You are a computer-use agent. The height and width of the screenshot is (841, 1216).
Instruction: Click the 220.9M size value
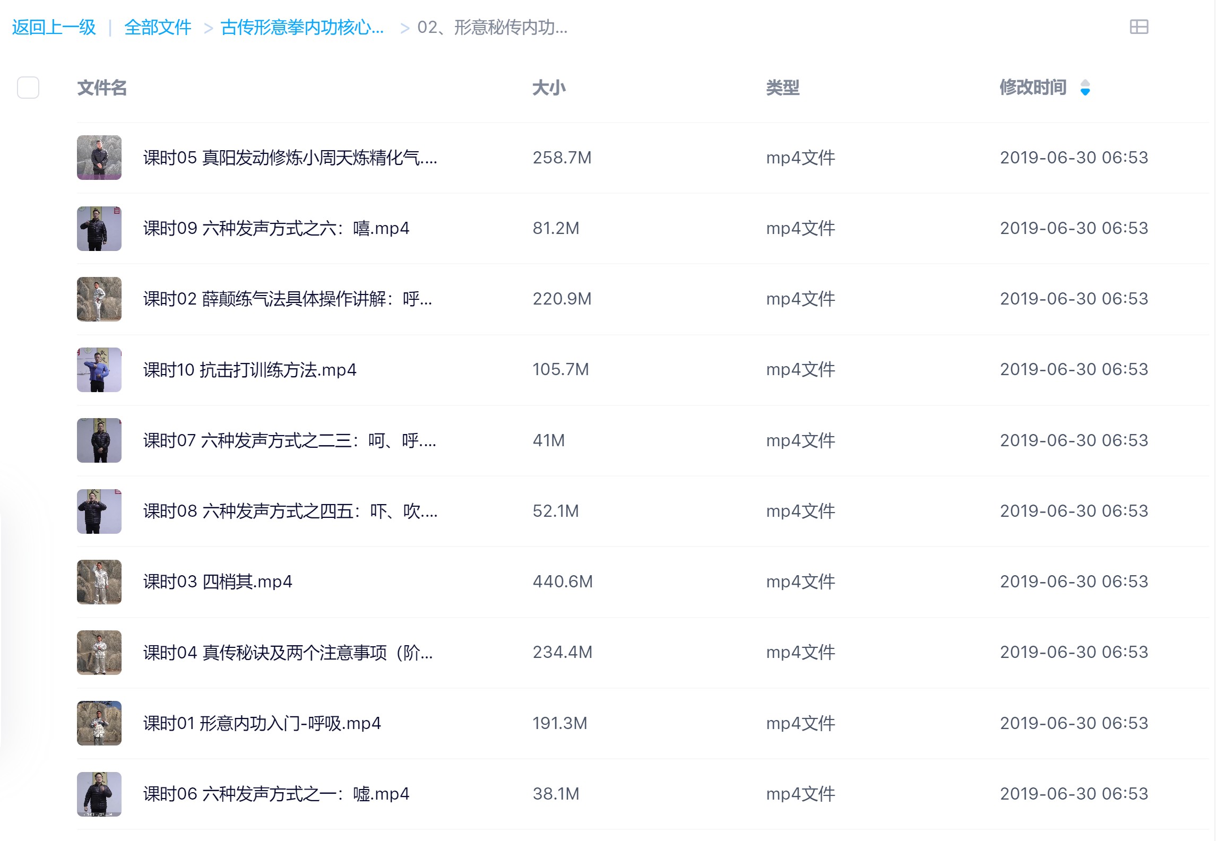[x=562, y=299]
